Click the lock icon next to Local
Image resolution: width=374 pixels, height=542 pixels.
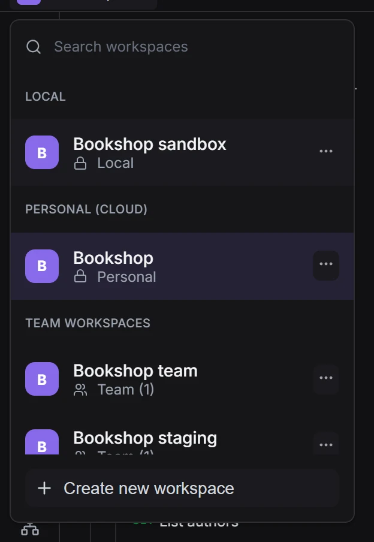(80, 163)
